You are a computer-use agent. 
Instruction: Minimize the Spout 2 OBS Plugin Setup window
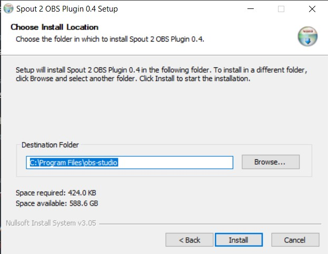tap(251, 9)
